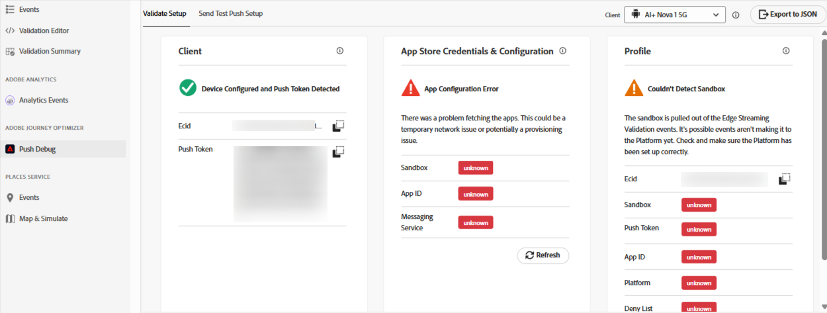Copy the Push Token in the Client card
827x313 pixels.
pos(338,152)
